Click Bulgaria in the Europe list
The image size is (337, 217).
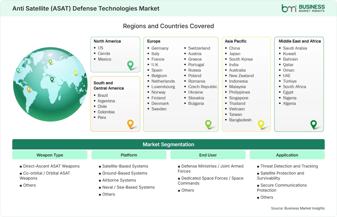[196, 103]
